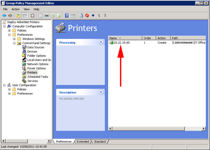Sort list by Action column header

tap(163, 38)
